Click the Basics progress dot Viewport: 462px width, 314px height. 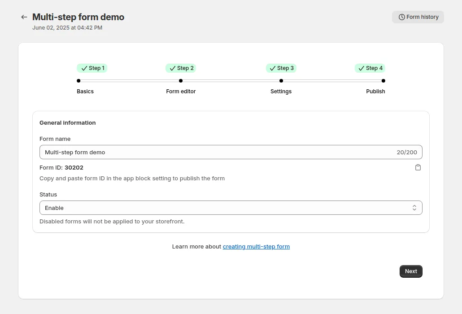78,81
